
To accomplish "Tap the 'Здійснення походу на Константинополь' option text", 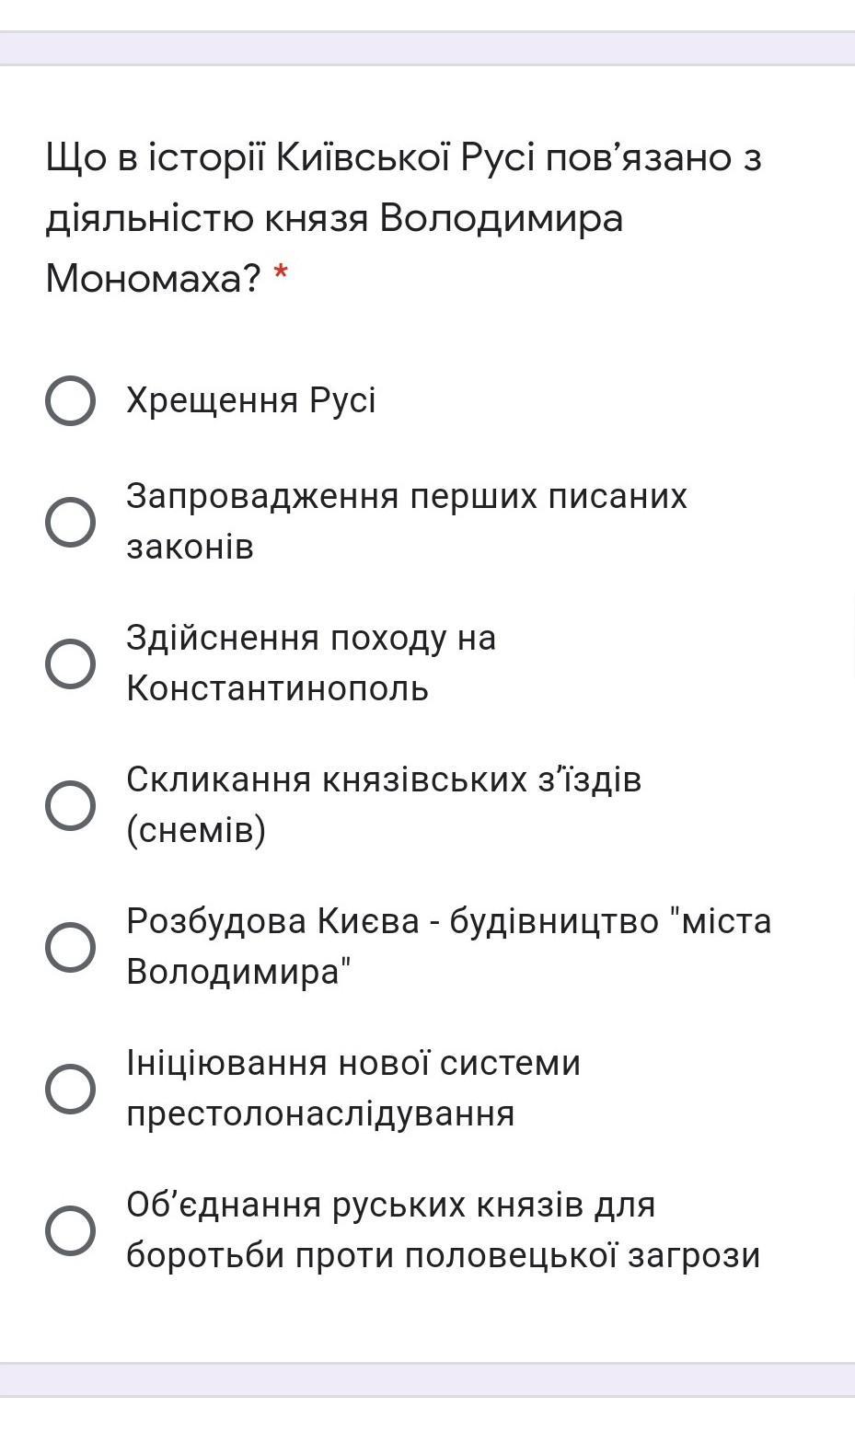I will click(x=311, y=663).
